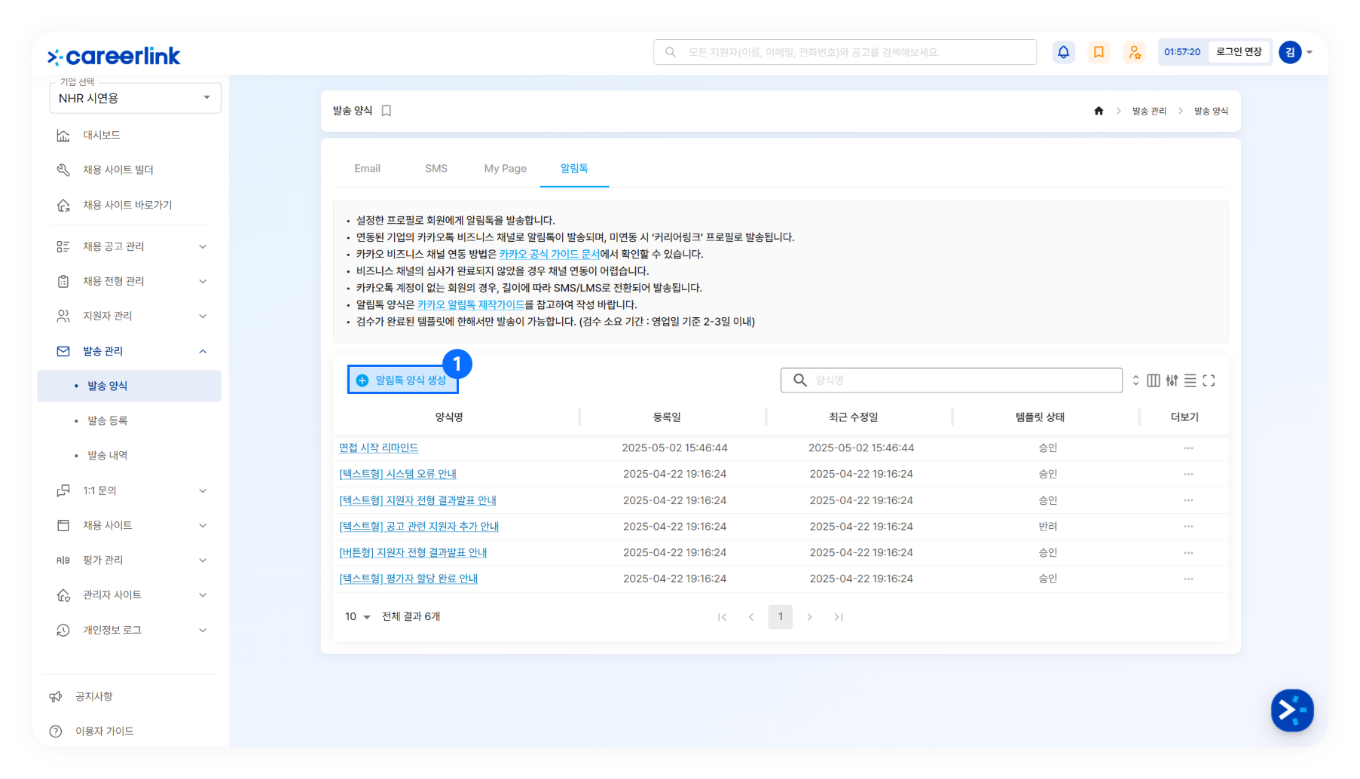Bookmark the 발송 양식 page

[387, 111]
